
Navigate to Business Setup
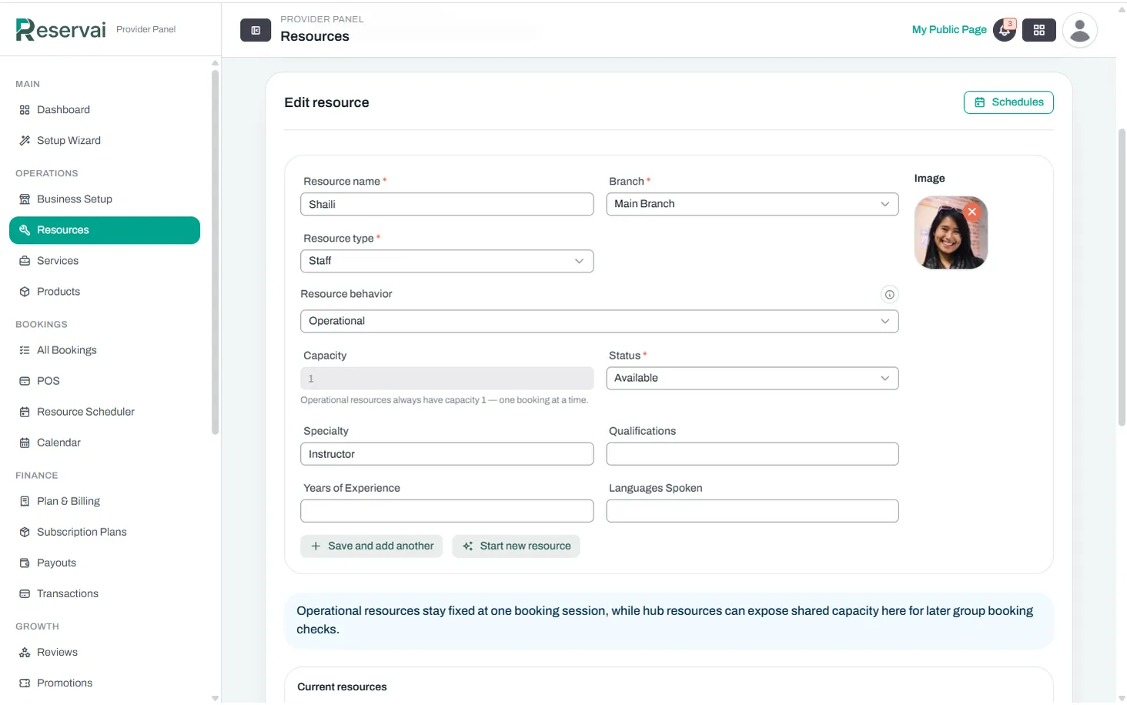(x=105, y=199)
